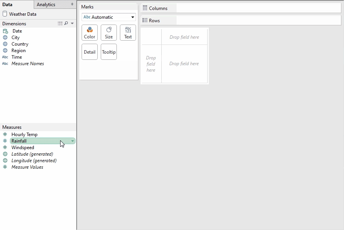Click the number icon next to Windspeed
This screenshot has width=344, height=230.
[5, 147]
